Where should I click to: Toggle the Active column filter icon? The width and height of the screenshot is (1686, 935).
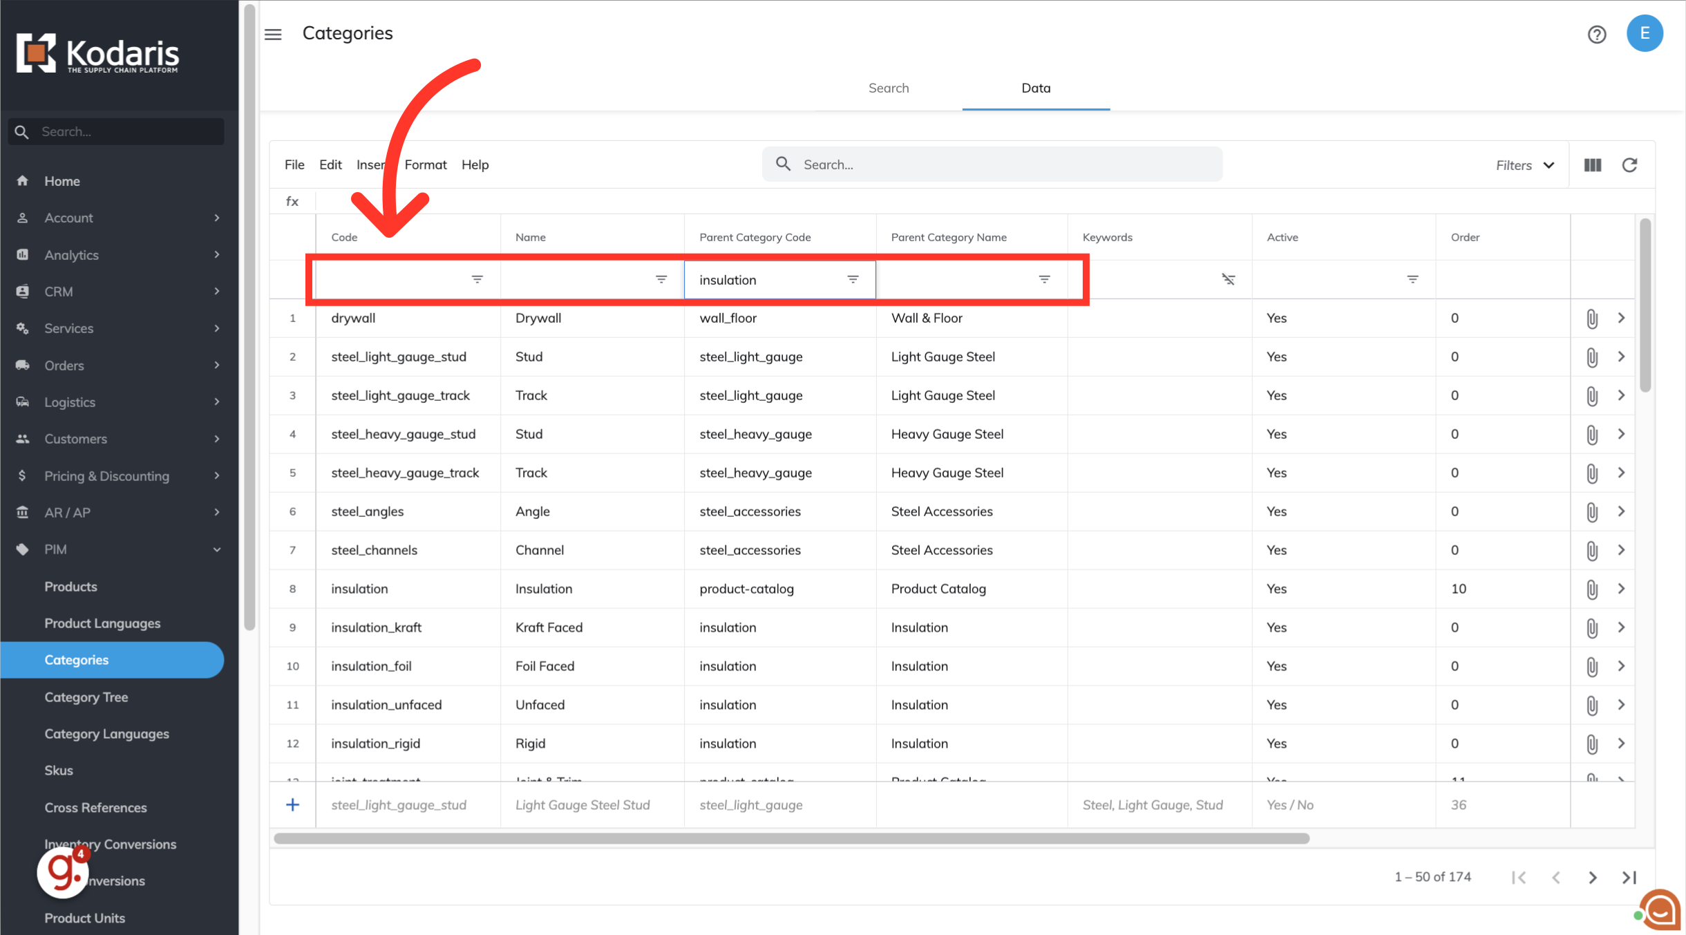[x=1412, y=279]
